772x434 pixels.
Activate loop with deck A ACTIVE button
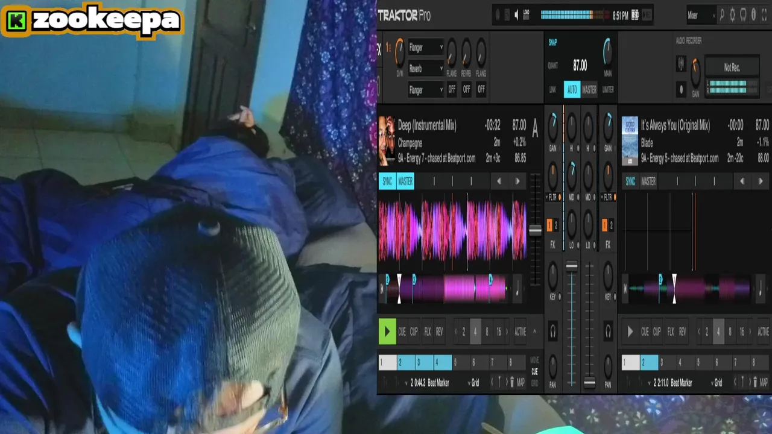click(x=520, y=332)
